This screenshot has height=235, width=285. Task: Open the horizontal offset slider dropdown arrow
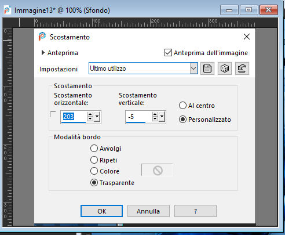(x=97, y=117)
